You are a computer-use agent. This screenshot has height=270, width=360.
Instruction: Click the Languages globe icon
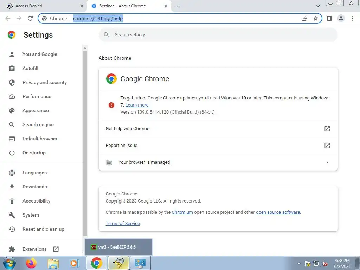[12, 173]
